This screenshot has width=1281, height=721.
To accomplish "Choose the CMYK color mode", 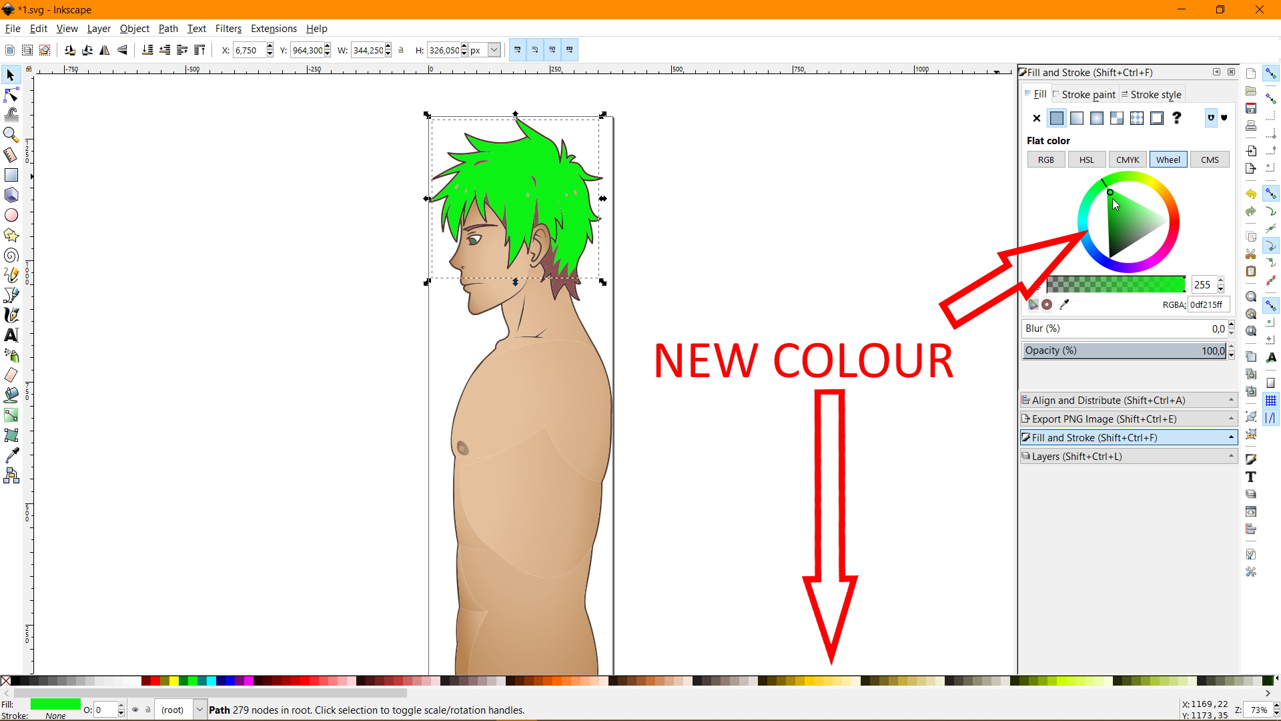I will (x=1128, y=160).
